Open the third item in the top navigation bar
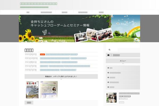159x106 pixels. click(64, 12)
